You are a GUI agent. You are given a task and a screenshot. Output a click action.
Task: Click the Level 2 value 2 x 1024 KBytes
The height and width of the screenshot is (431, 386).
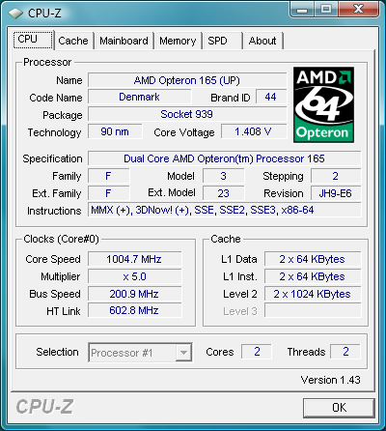313,294
